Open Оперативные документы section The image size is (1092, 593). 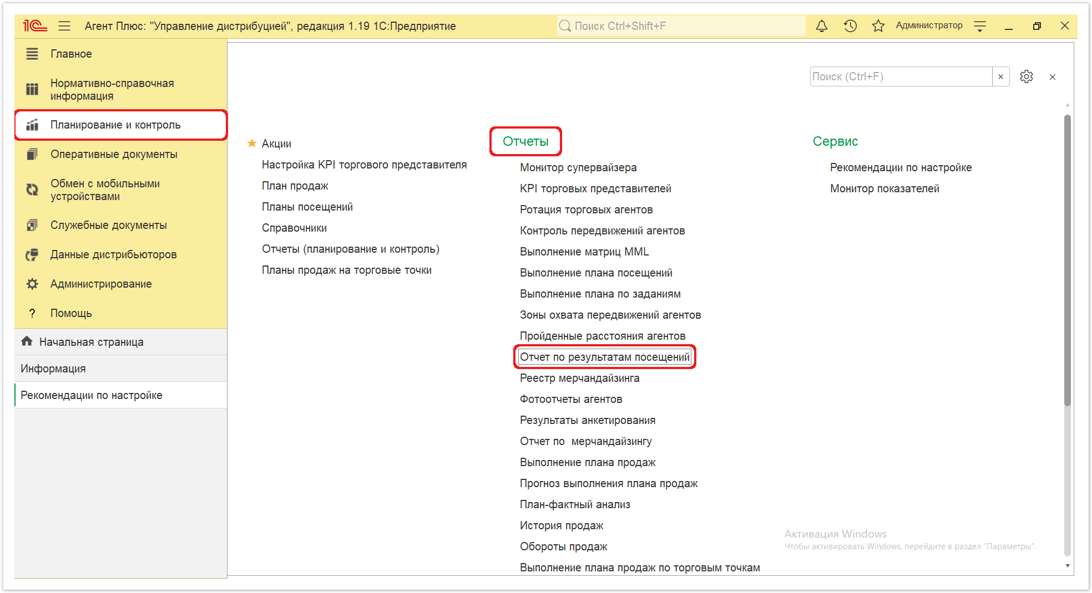click(121, 154)
